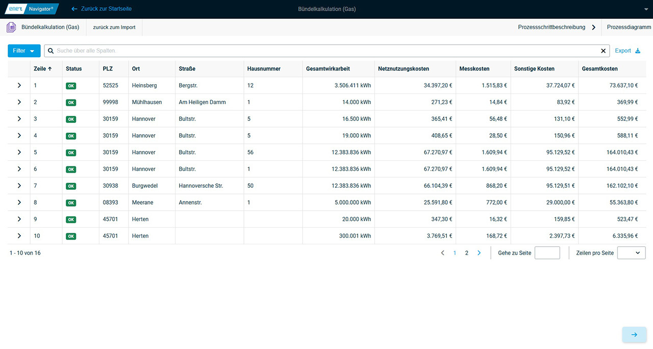
Task: Open the Prozessdiagramm tab
Action: [x=629, y=28]
